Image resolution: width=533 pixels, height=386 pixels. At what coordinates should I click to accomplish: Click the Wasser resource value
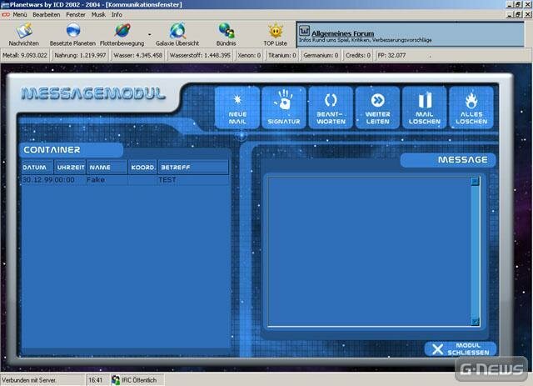coord(137,55)
